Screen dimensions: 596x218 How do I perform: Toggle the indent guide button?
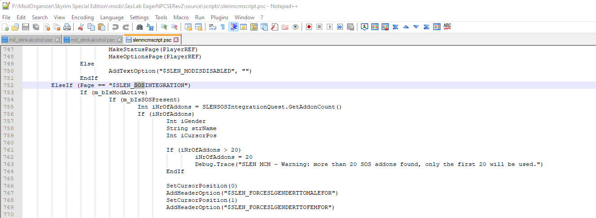point(233,27)
